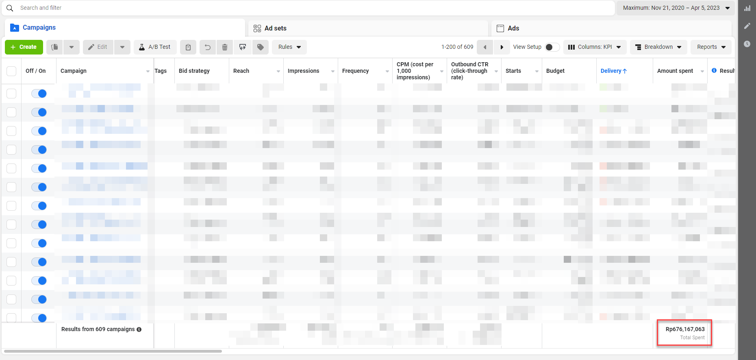Go to next page of campaigns

point(502,47)
